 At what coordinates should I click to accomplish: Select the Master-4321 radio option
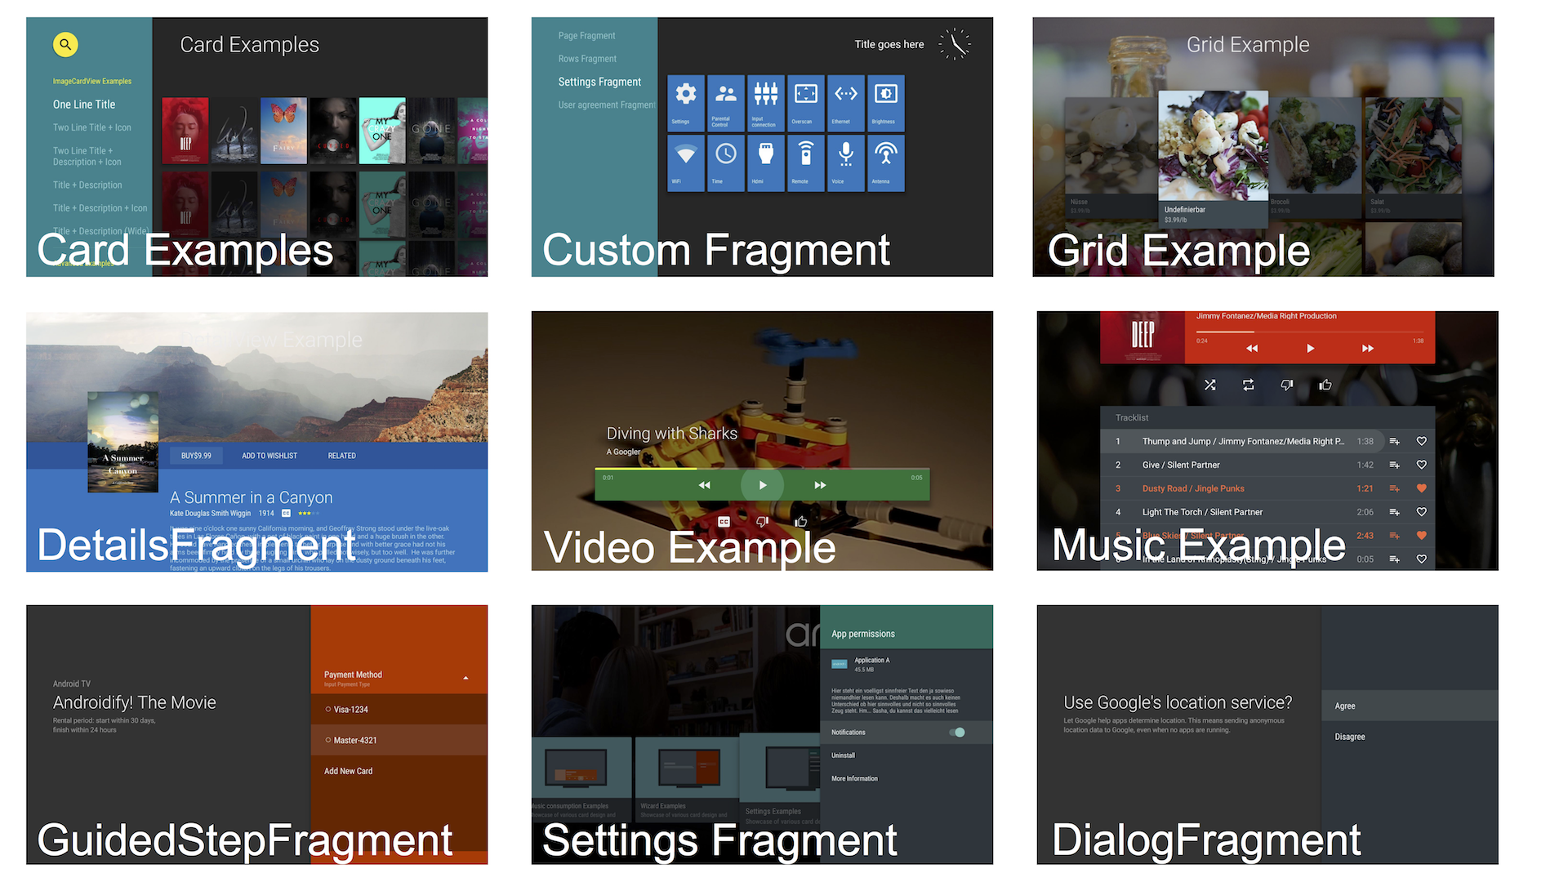[x=328, y=741]
